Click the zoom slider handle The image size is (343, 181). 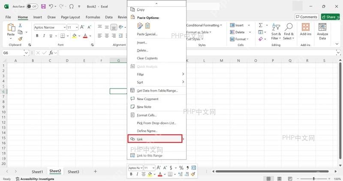pyautogui.click(x=313, y=179)
